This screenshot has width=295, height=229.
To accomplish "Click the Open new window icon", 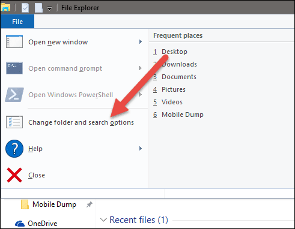I will pyautogui.click(x=14, y=42).
